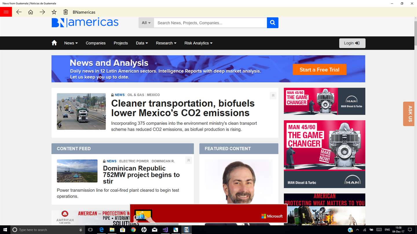Open MAN ad with 'Make your move now' badge
This screenshot has height=234, width=417.
tap(324, 154)
